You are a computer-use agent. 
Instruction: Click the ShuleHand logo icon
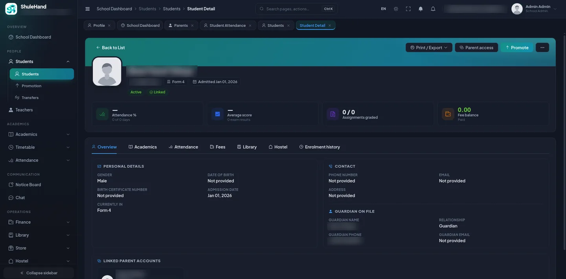click(x=11, y=9)
